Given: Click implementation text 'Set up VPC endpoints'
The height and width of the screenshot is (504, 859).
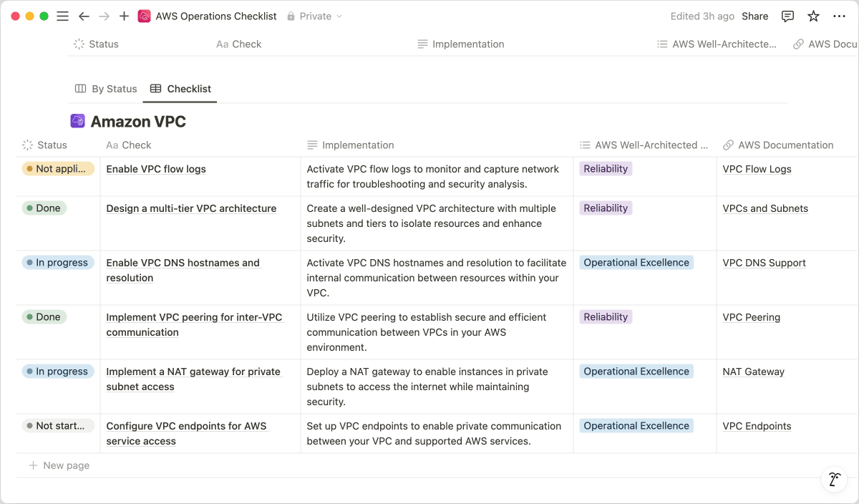Looking at the screenshot, I should point(434,433).
